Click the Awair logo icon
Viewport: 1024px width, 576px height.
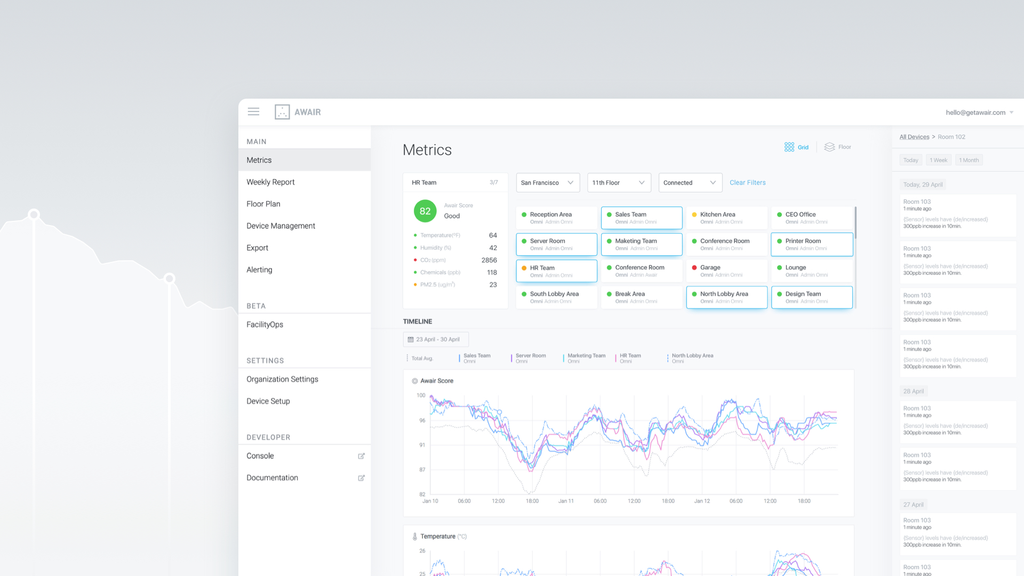tap(282, 111)
